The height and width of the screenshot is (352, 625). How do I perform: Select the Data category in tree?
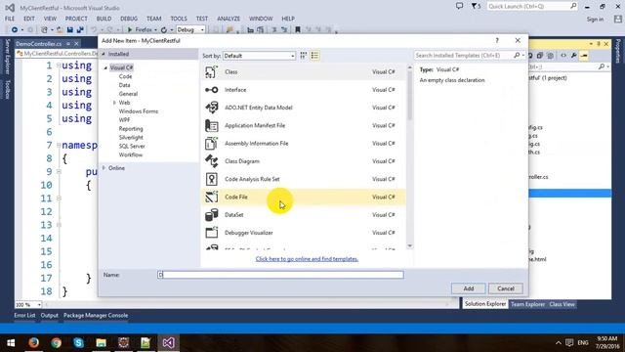pos(124,85)
